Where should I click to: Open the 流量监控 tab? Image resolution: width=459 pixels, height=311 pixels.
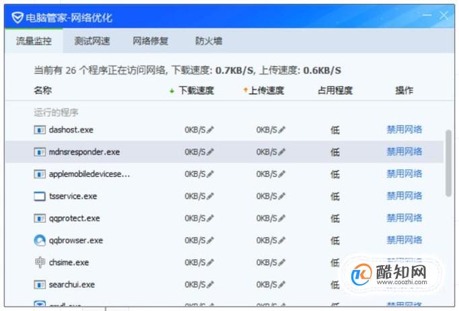tap(34, 41)
